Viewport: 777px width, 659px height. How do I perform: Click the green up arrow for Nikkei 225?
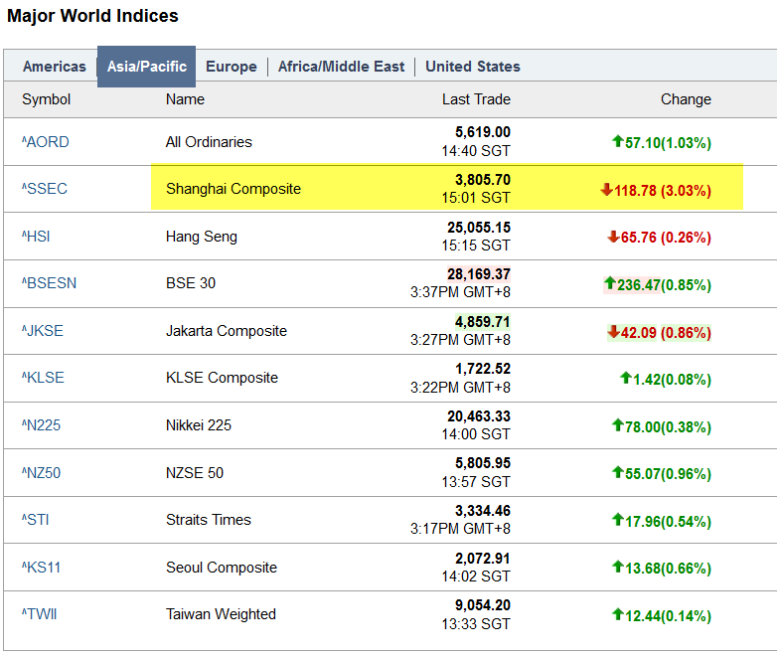(x=617, y=426)
